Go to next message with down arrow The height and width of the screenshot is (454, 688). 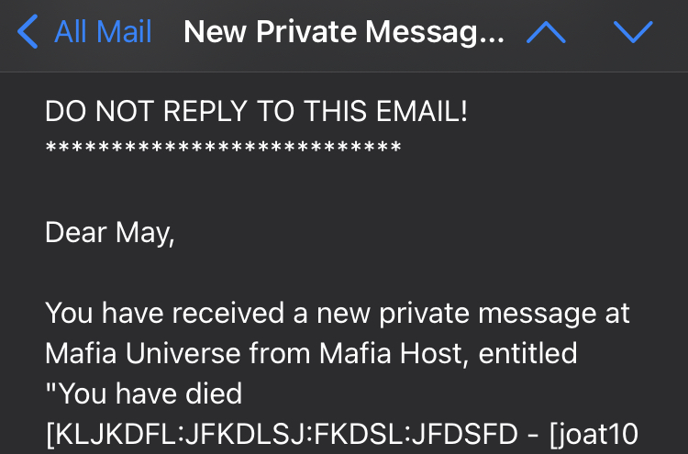click(x=633, y=32)
